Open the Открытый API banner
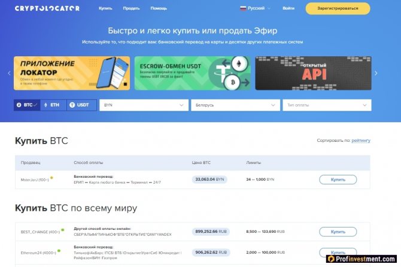The width and height of the screenshot is (401, 267). pyautogui.click(x=313, y=73)
